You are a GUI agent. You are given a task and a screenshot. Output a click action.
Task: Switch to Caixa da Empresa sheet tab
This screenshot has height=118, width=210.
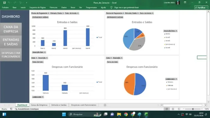pyautogui.click(x=39, y=105)
